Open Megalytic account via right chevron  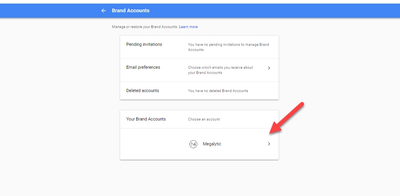[x=269, y=144]
